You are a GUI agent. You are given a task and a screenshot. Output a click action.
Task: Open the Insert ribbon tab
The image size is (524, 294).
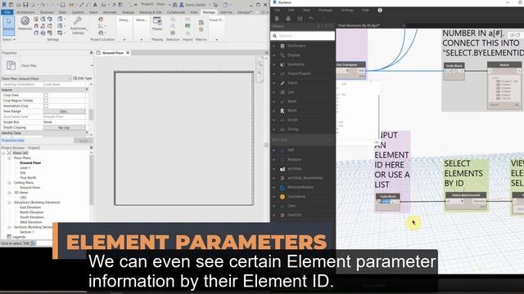[x=93, y=12]
